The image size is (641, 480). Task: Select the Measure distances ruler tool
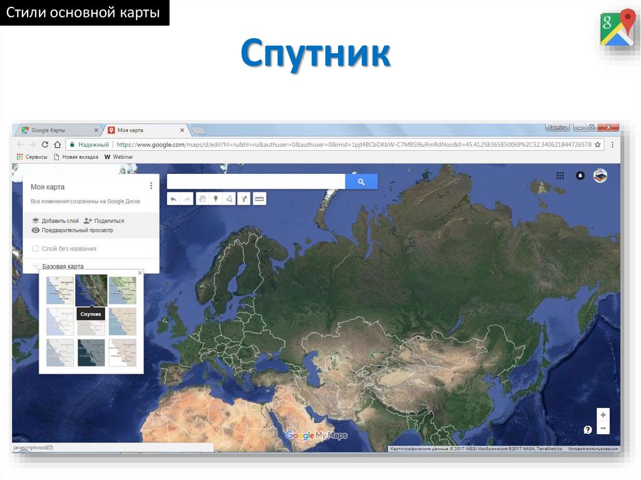[x=260, y=199]
